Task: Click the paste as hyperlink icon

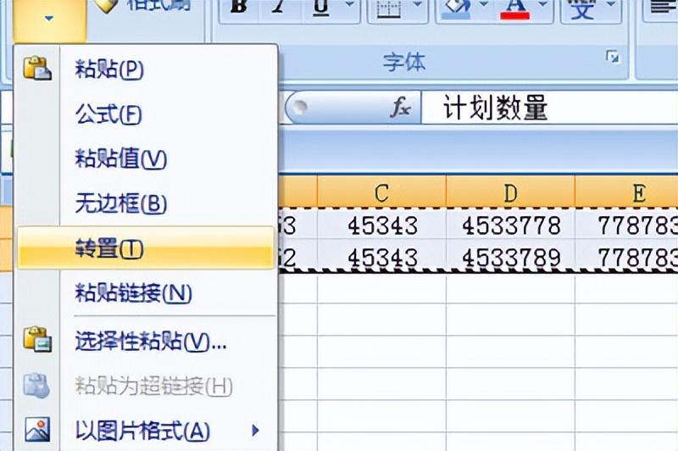Action: (x=36, y=385)
